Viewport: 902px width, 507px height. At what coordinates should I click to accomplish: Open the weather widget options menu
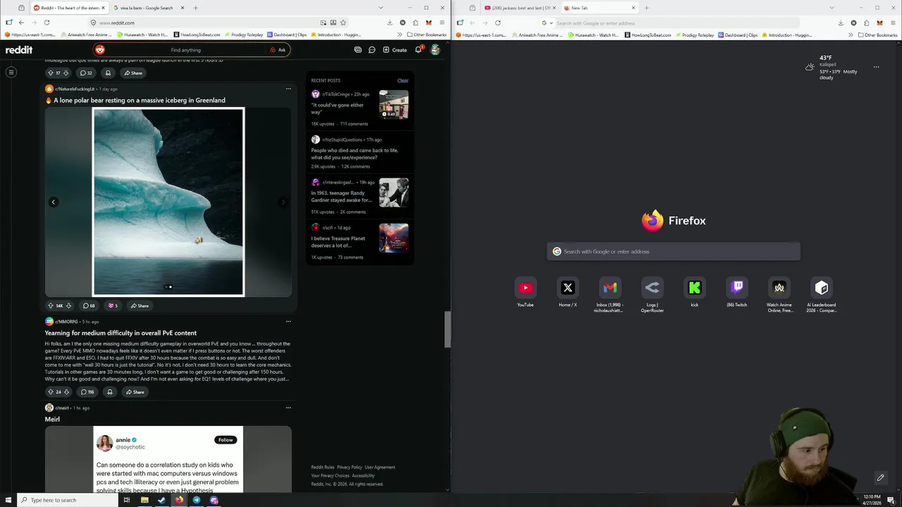click(876, 67)
